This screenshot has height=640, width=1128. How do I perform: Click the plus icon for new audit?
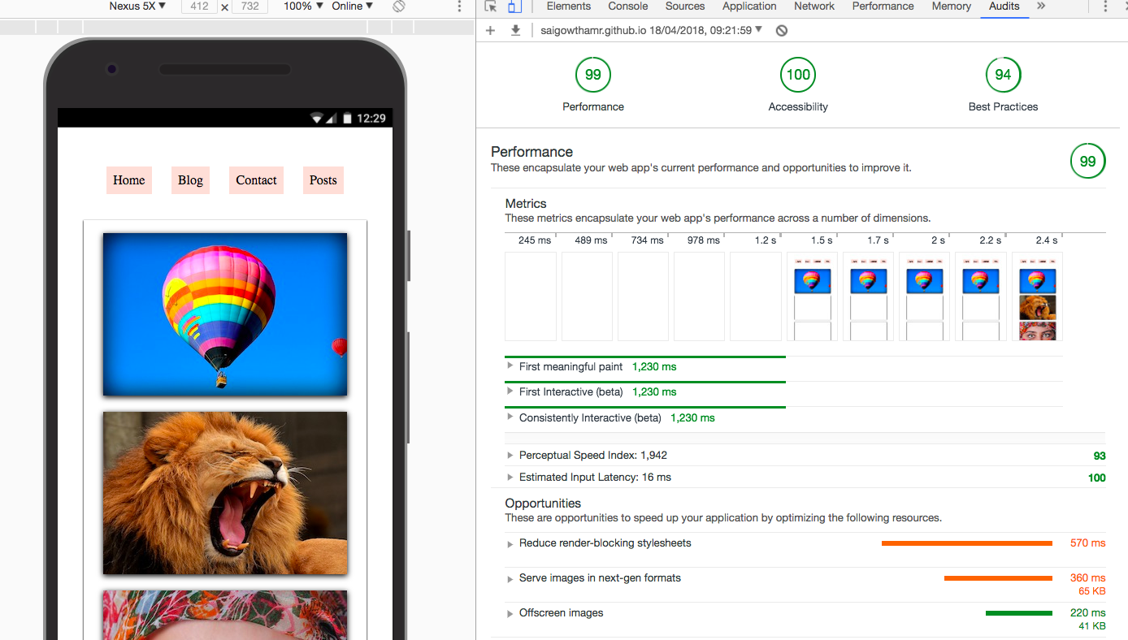pos(490,30)
